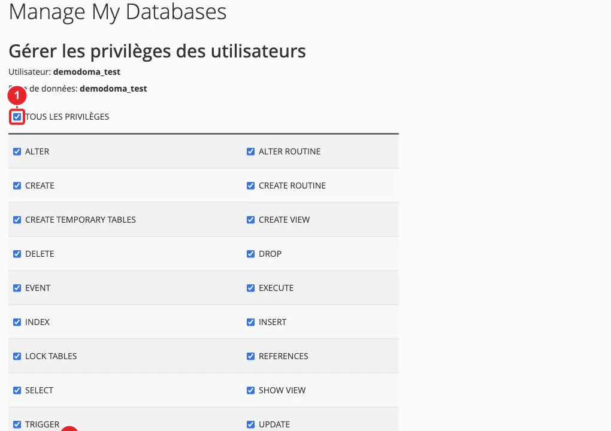
Task: Click the REFERENCES label text
Action: [283, 356]
